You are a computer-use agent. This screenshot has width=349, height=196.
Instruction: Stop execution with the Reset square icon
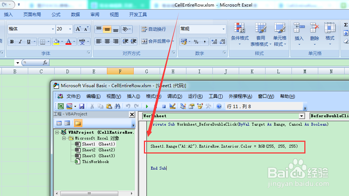click(x=164, y=107)
